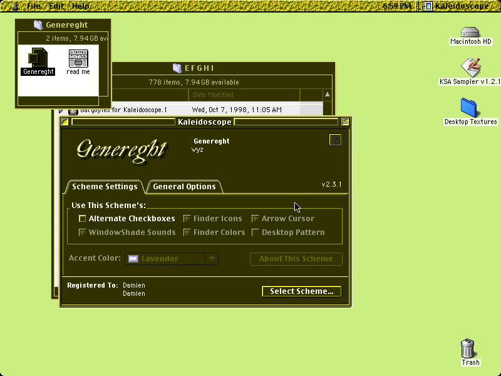501x376 pixels.
Task: Open the Help menu
Action: click(81, 6)
